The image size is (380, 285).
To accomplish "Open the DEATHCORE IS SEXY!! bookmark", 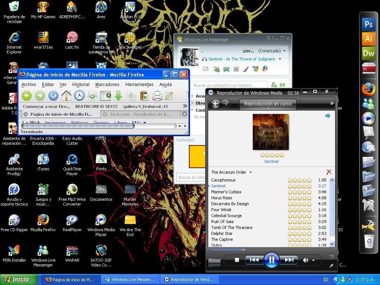I will [x=96, y=107].
